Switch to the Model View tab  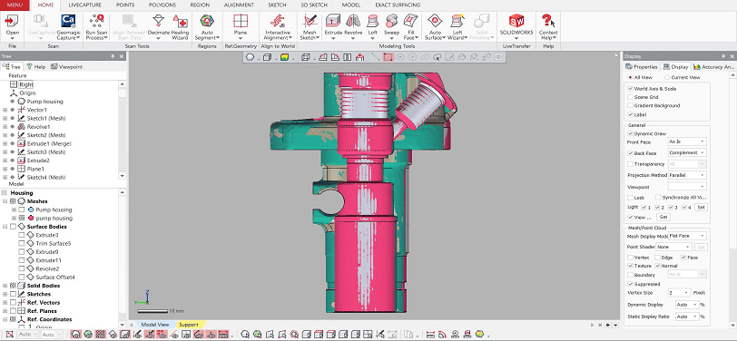(154, 325)
